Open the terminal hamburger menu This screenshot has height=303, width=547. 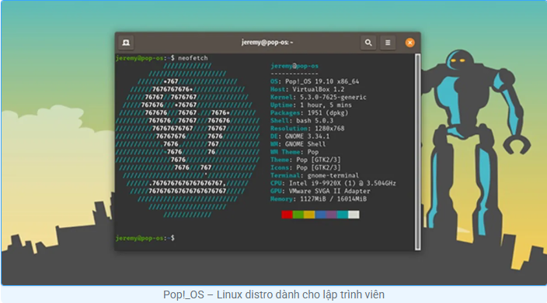tap(388, 43)
